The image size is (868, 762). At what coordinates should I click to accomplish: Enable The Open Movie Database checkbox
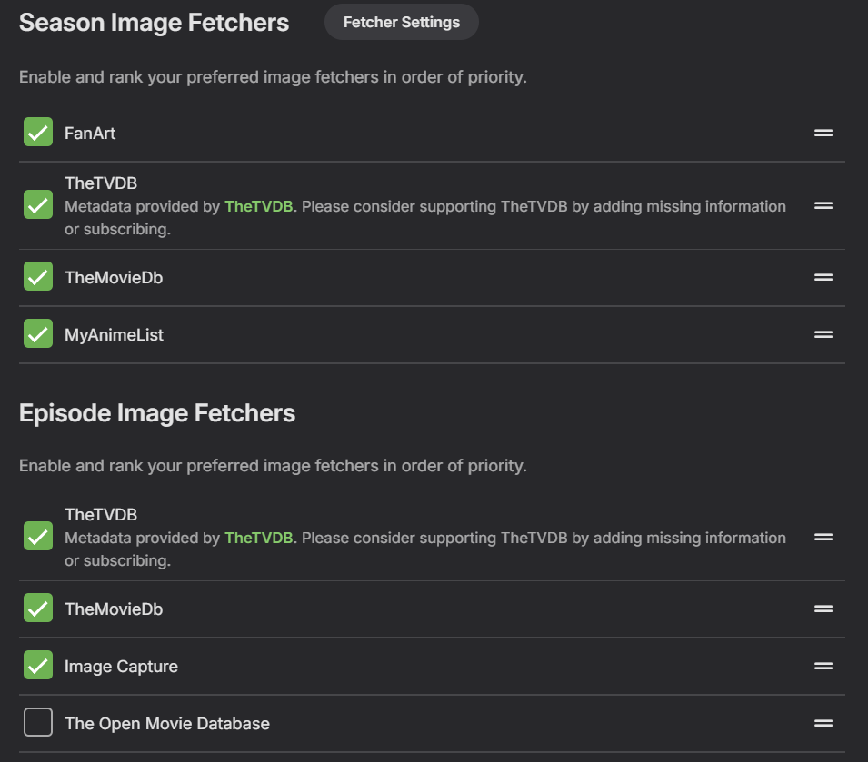click(38, 723)
